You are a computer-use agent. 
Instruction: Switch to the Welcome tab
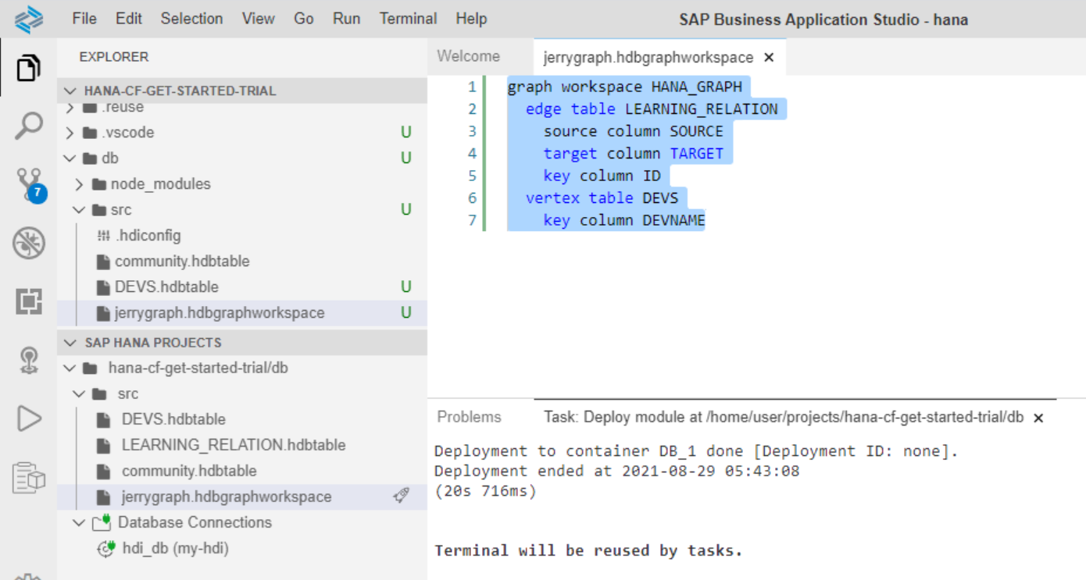coord(469,56)
